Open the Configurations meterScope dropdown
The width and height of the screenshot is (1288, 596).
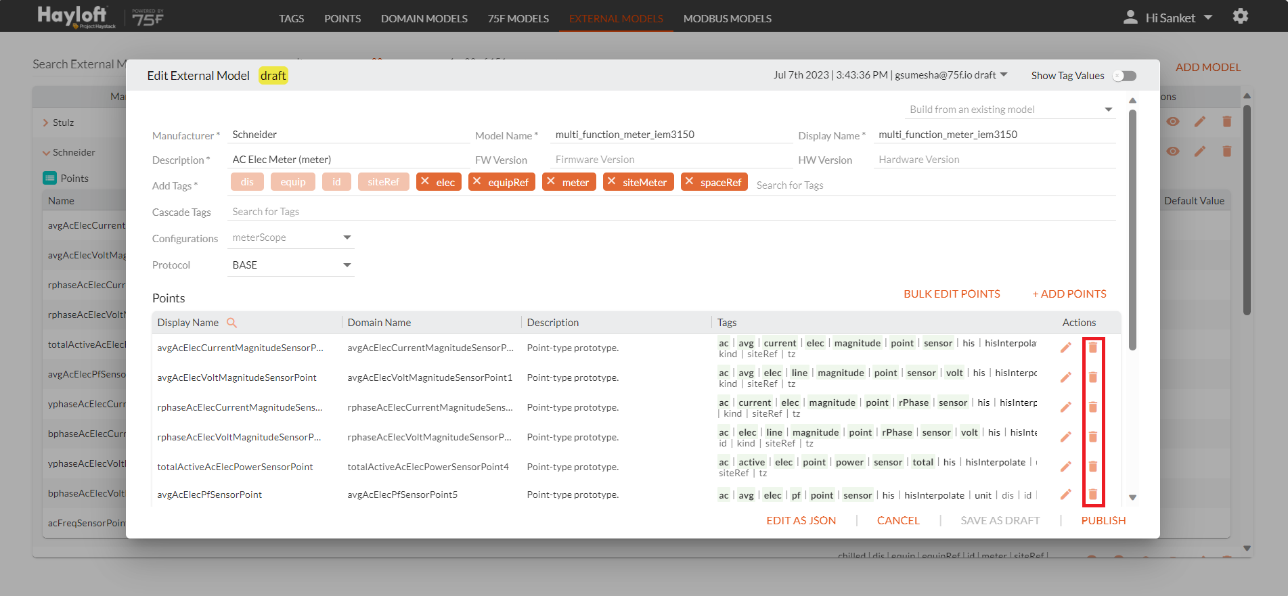click(291, 237)
